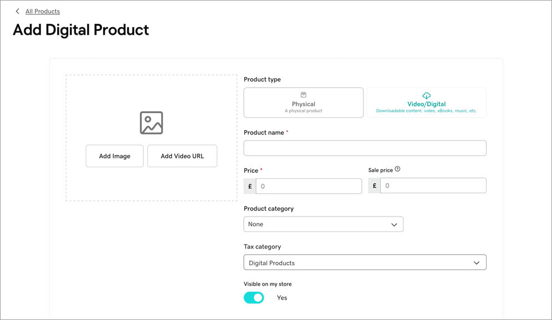Image resolution: width=552 pixels, height=320 pixels.
Task: Click the Add Video URL button
Action: (182, 156)
